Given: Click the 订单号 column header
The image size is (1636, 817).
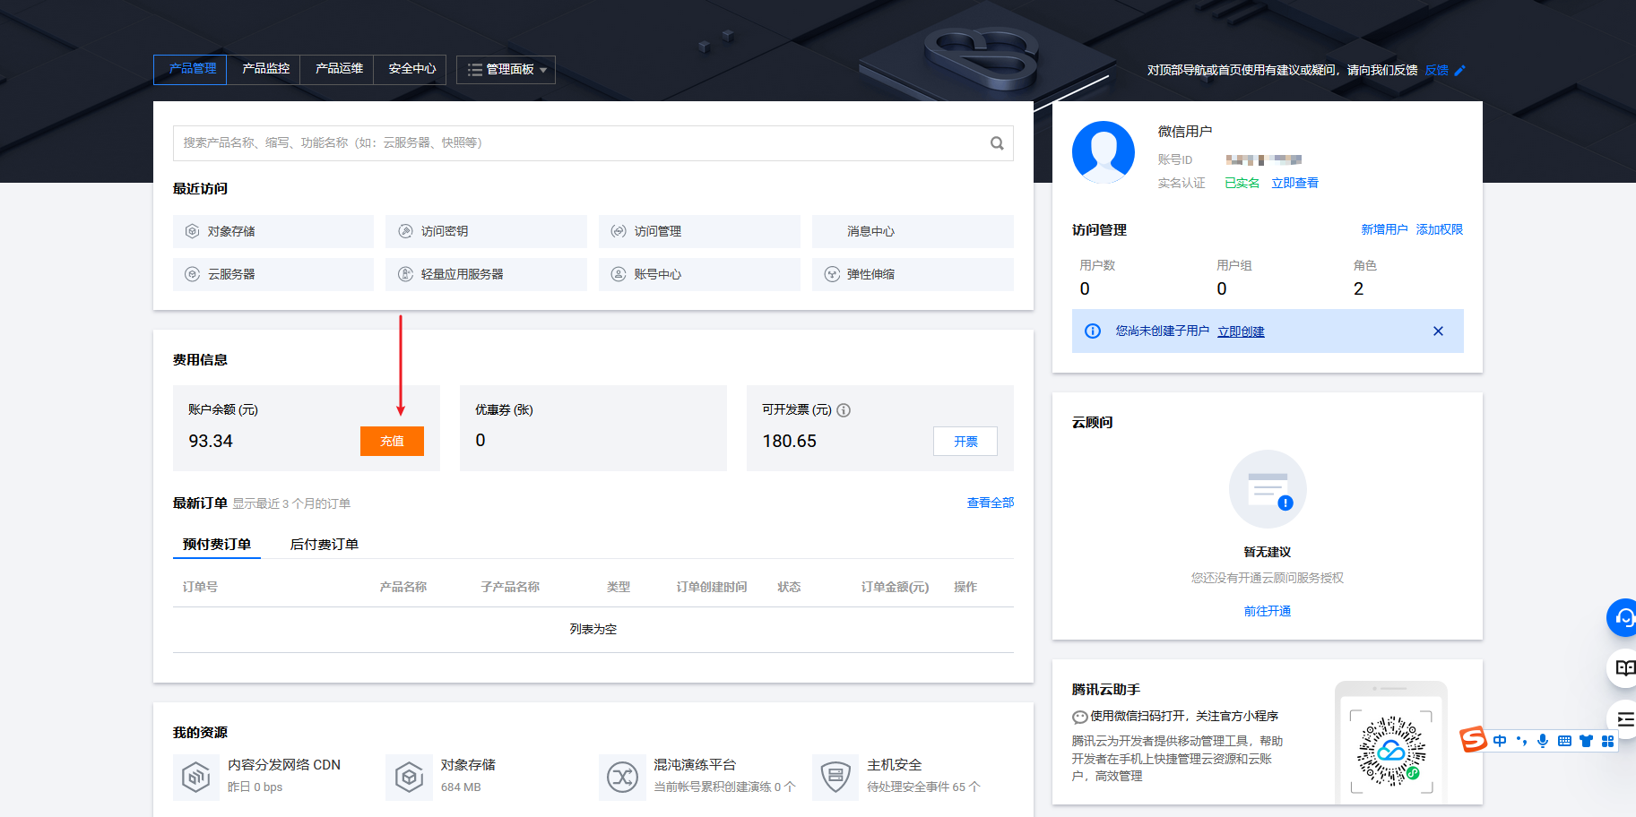Looking at the screenshot, I should 200,587.
